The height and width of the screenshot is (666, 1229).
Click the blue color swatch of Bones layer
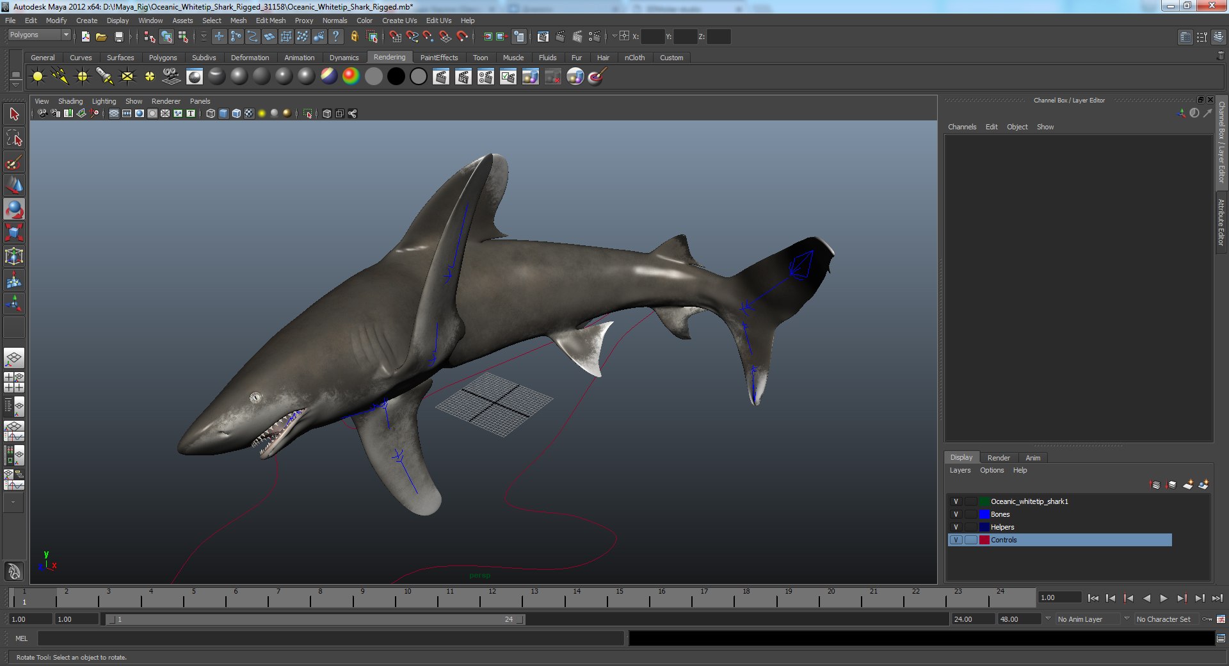click(x=984, y=514)
